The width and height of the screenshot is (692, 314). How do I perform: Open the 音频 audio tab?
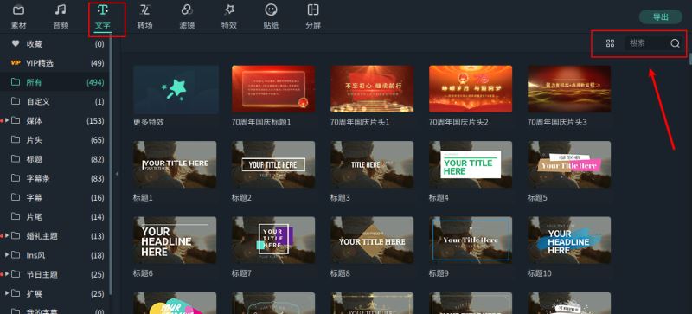(x=61, y=16)
